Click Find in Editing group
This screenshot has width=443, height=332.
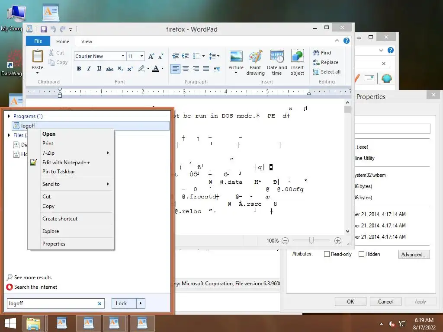point(322,52)
